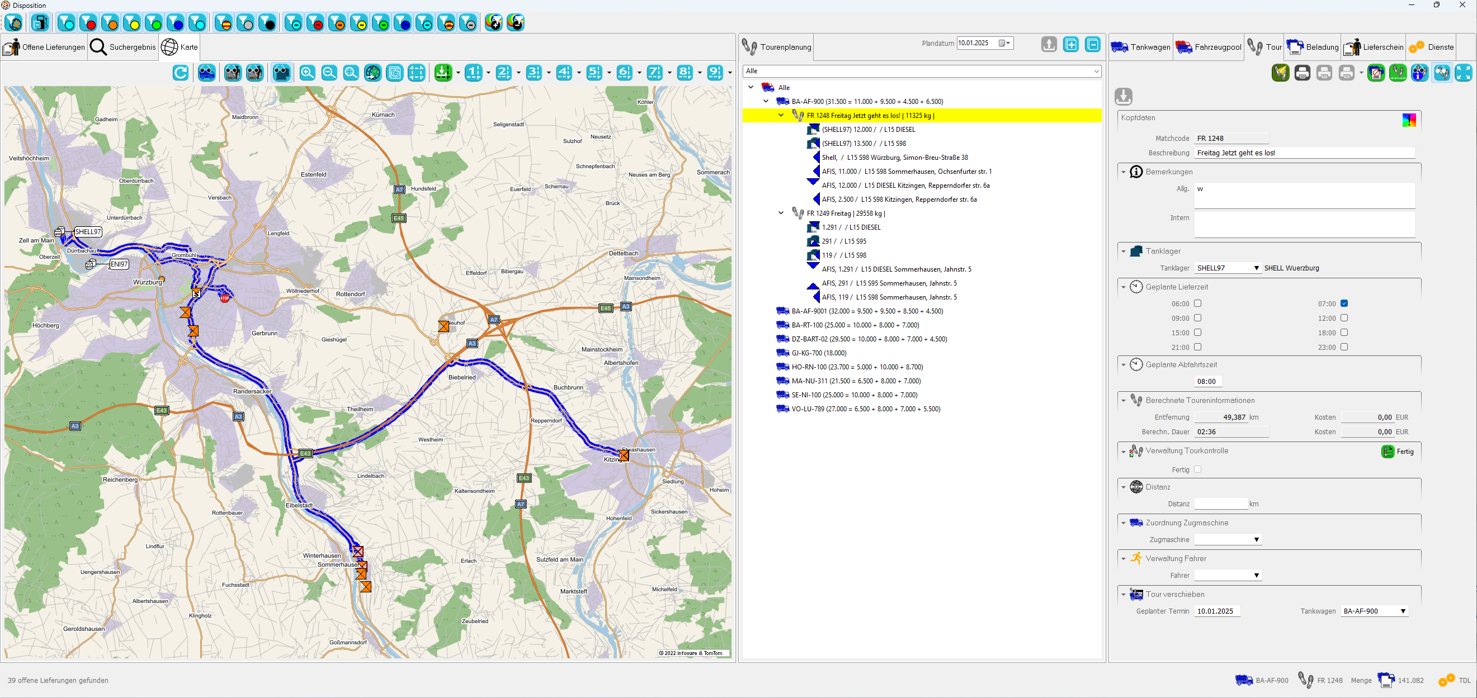Screen dimensions: 1477x698
Task: Click the gas station filter icon
Action: (x=40, y=23)
